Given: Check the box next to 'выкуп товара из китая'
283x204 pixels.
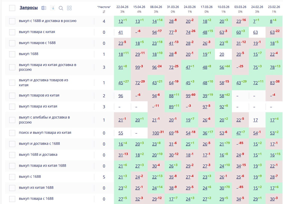Looking at the screenshot, I should coord(12,107).
